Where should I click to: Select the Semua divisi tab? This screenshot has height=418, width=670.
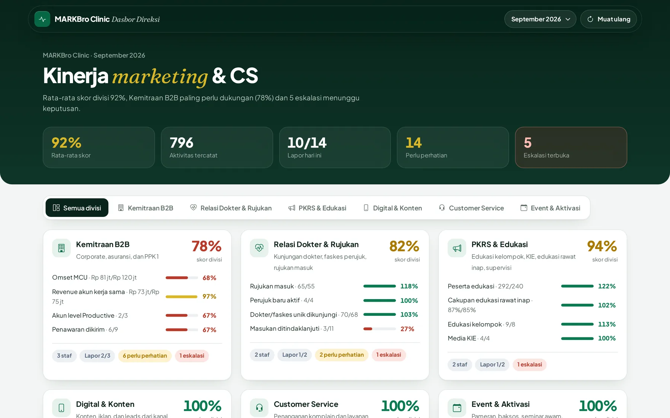pos(77,208)
